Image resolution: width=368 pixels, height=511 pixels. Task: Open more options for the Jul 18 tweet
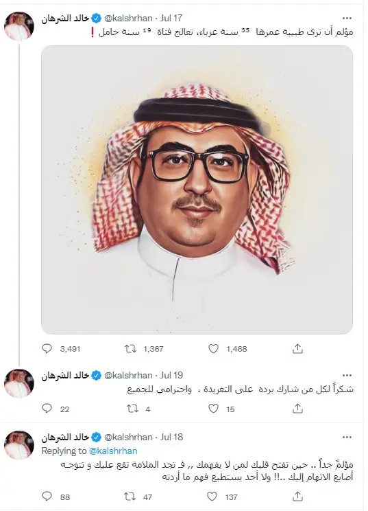pyautogui.click(x=347, y=437)
